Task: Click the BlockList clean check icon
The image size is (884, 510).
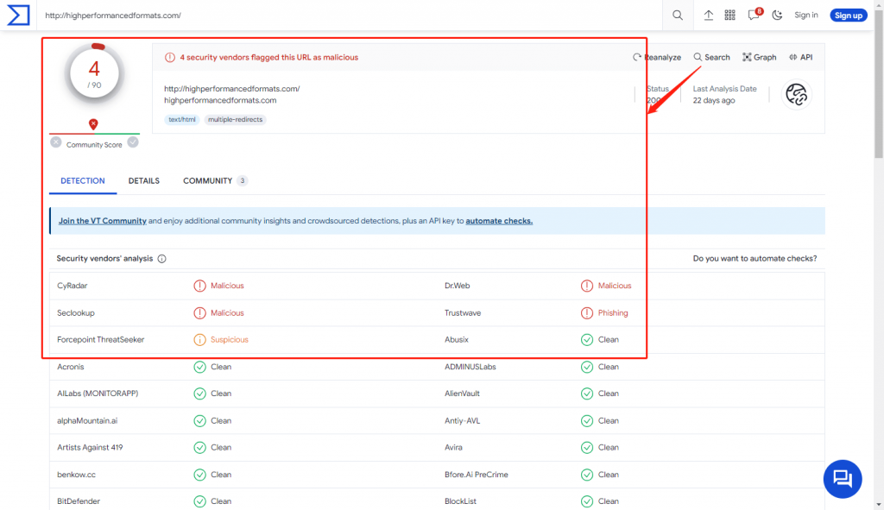Action: point(587,501)
